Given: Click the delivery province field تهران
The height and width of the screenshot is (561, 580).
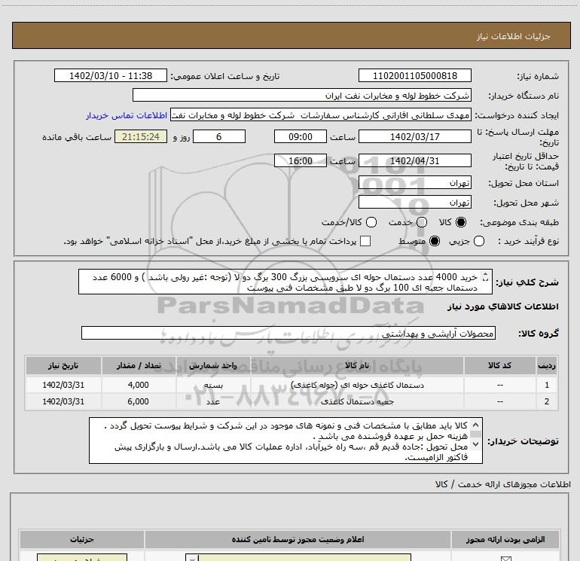Looking at the screenshot, I should pos(414,183).
